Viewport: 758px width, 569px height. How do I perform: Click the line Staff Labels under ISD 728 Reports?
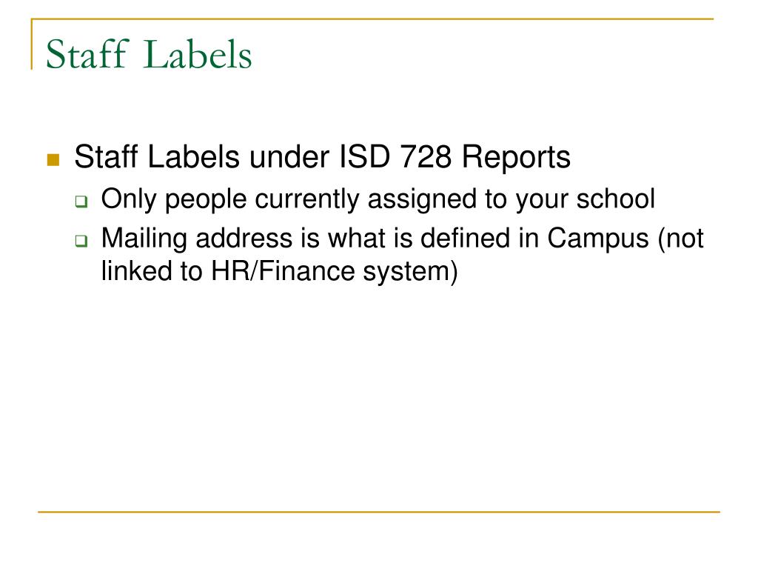(323, 157)
